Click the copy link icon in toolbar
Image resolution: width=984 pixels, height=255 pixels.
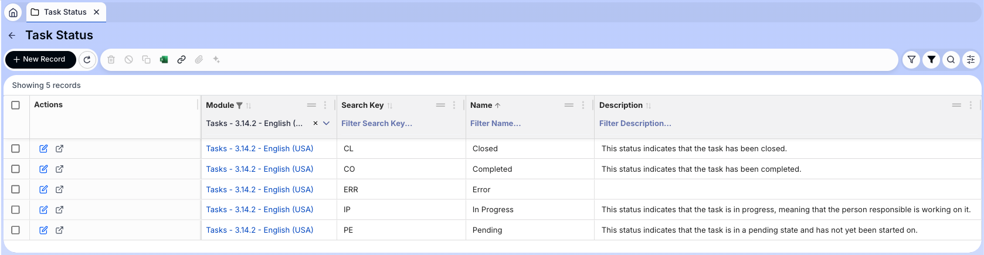(x=181, y=60)
